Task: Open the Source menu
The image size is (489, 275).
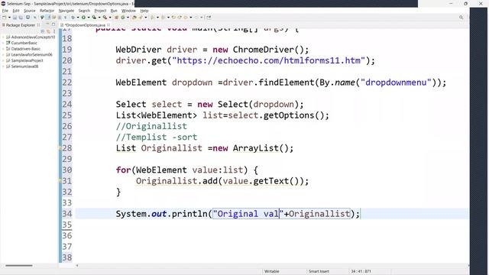Action: (30, 11)
